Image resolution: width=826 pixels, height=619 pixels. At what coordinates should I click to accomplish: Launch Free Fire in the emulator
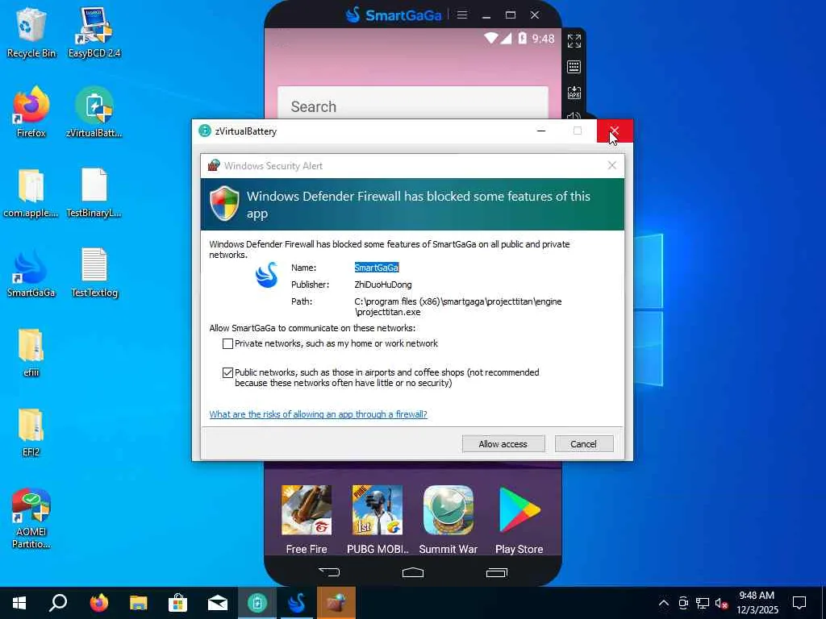tap(307, 520)
